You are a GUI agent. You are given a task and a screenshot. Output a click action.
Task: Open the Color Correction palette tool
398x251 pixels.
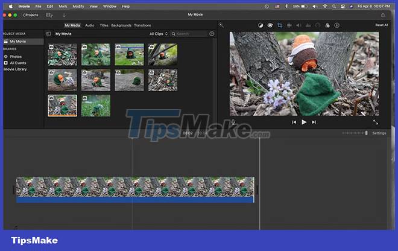[x=270, y=25]
